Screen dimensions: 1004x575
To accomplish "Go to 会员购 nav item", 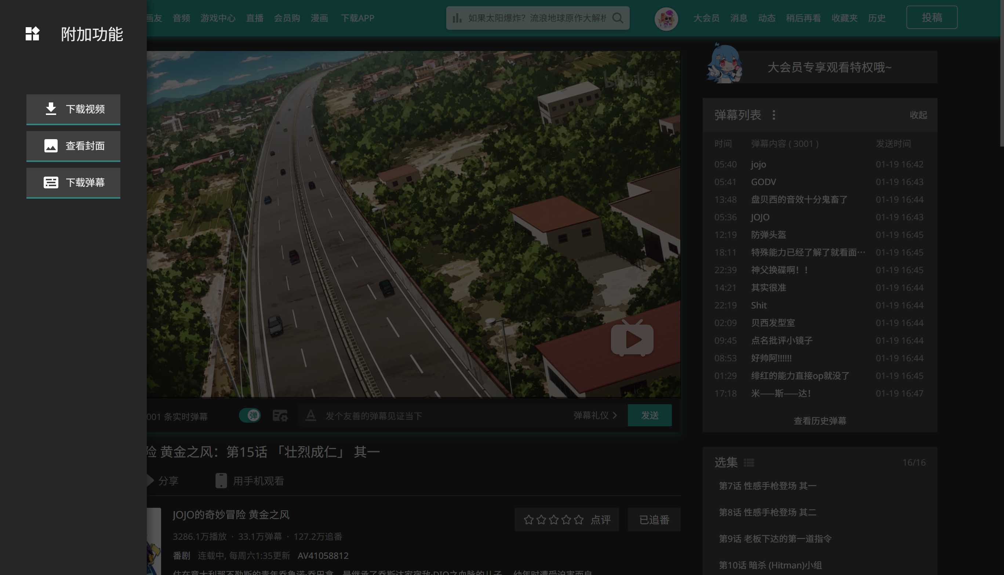I will click(x=287, y=18).
